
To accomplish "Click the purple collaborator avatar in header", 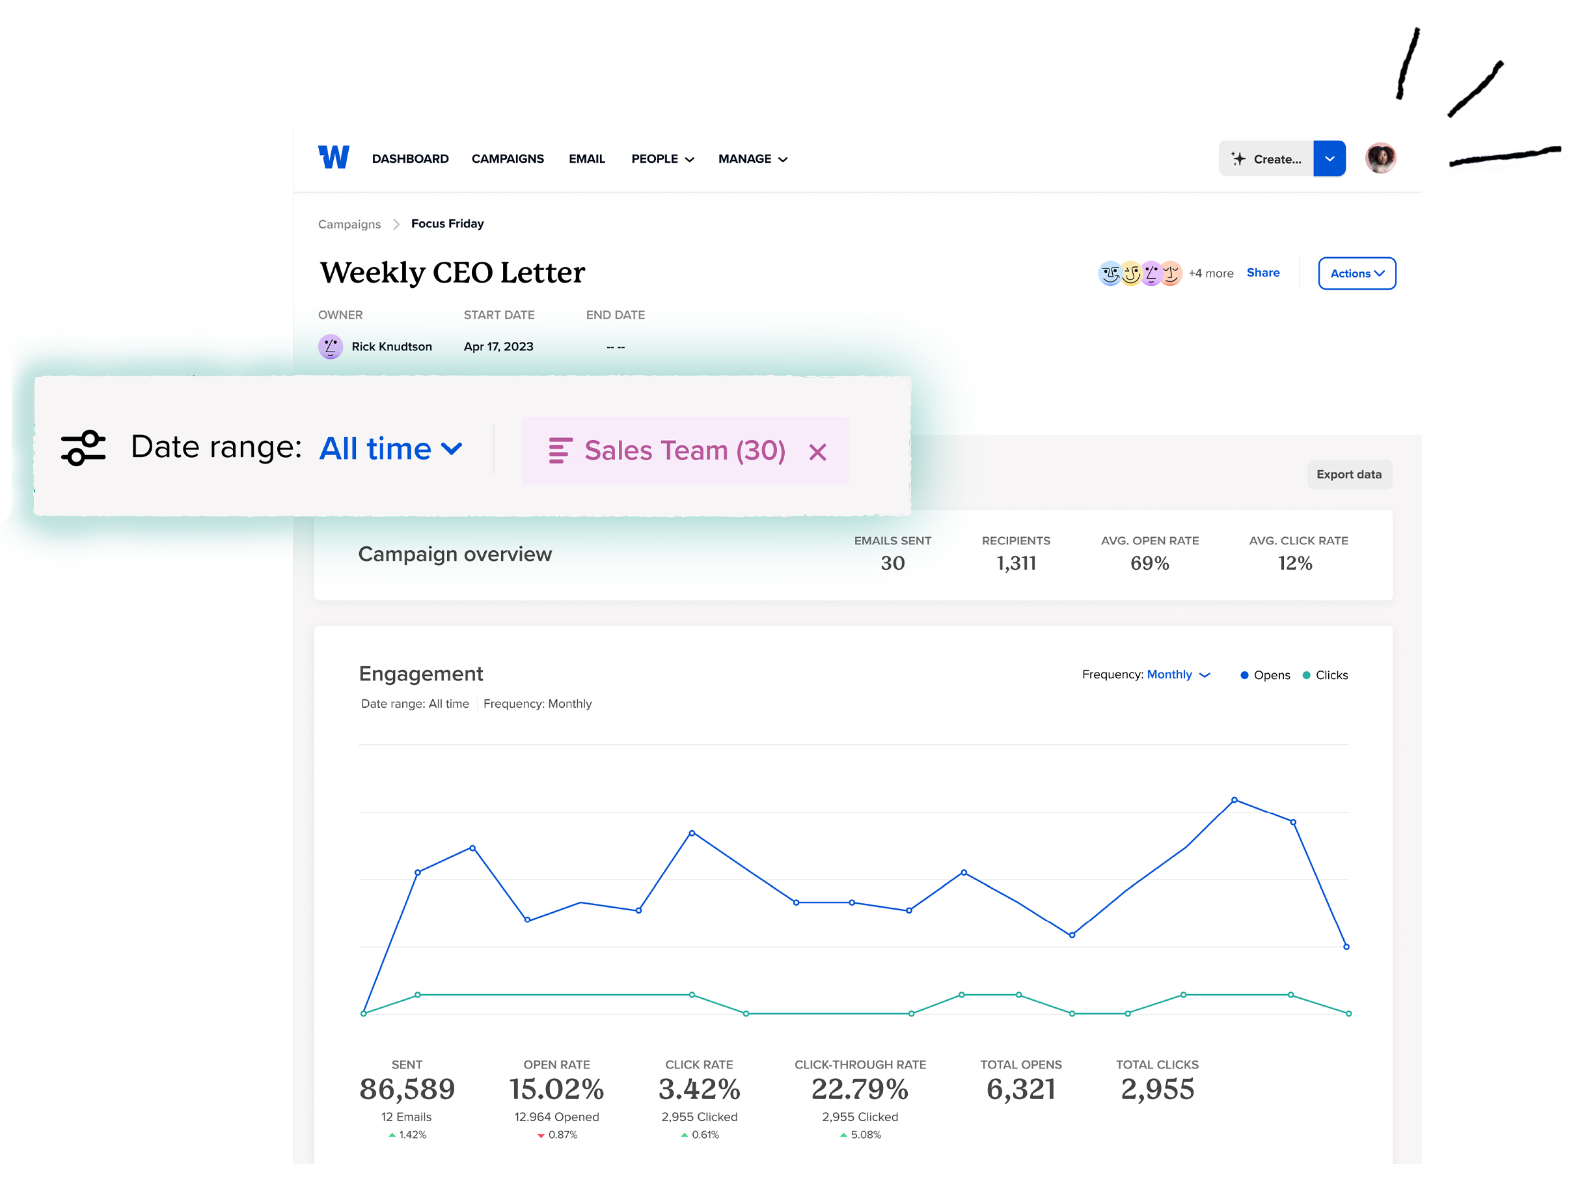I will [1150, 273].
